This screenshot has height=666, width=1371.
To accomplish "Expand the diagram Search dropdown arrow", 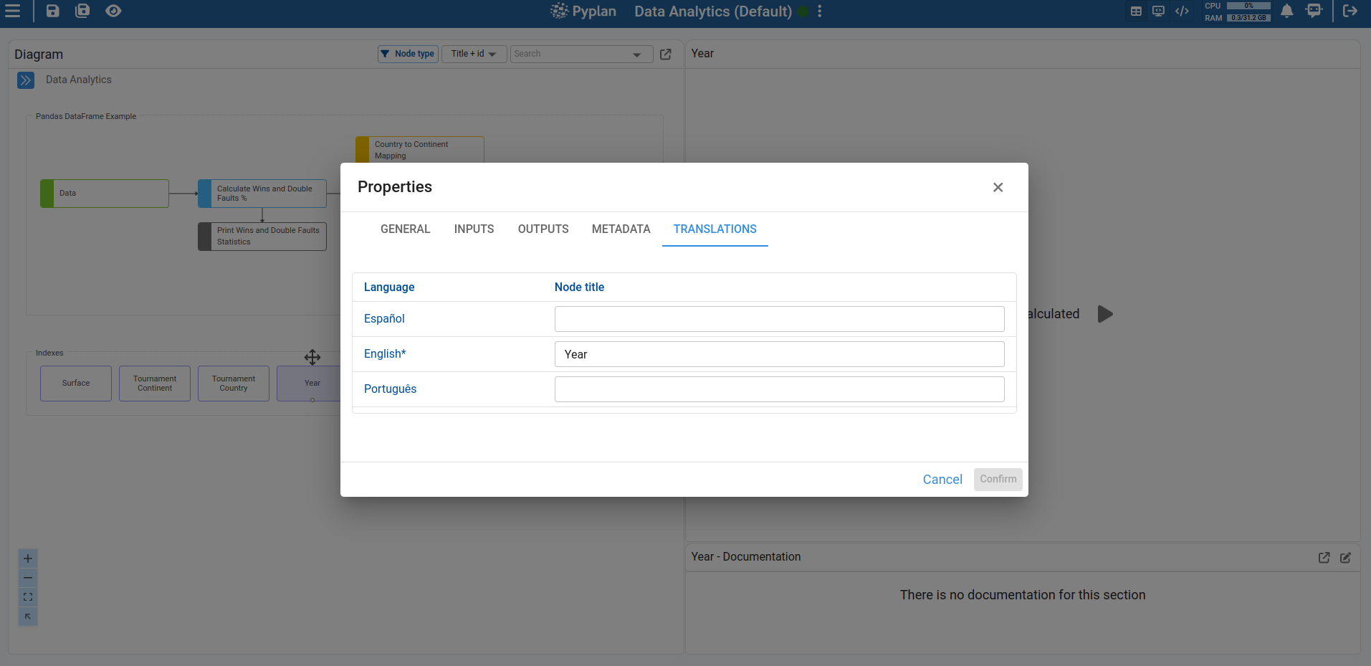I will [636, 54].
